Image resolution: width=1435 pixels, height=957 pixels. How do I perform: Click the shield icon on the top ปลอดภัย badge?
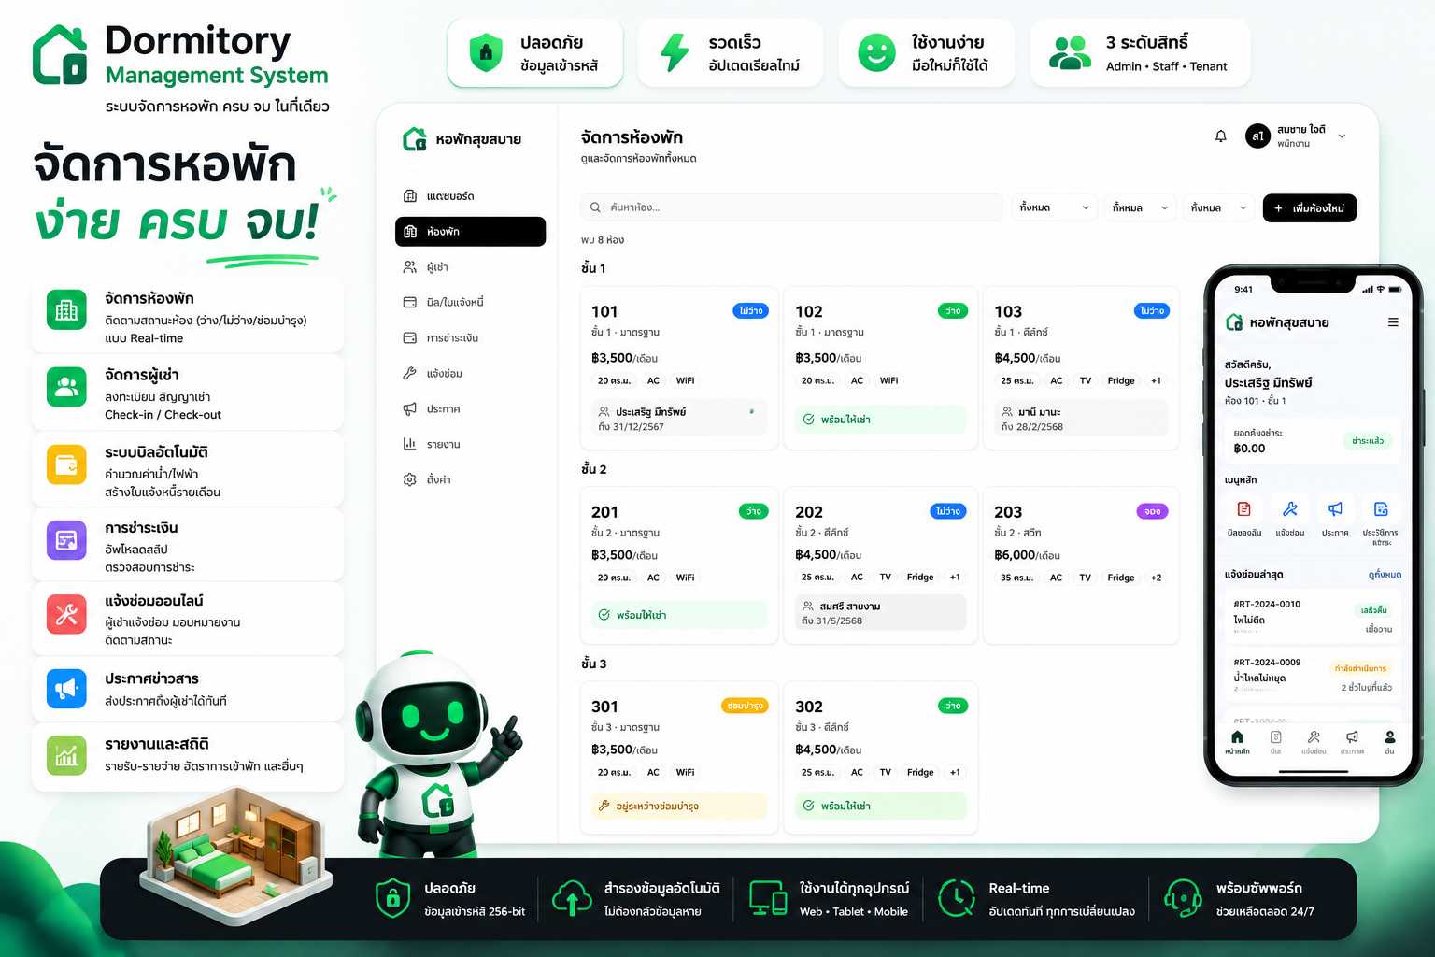pyautogui.click(x=486, y=53)
